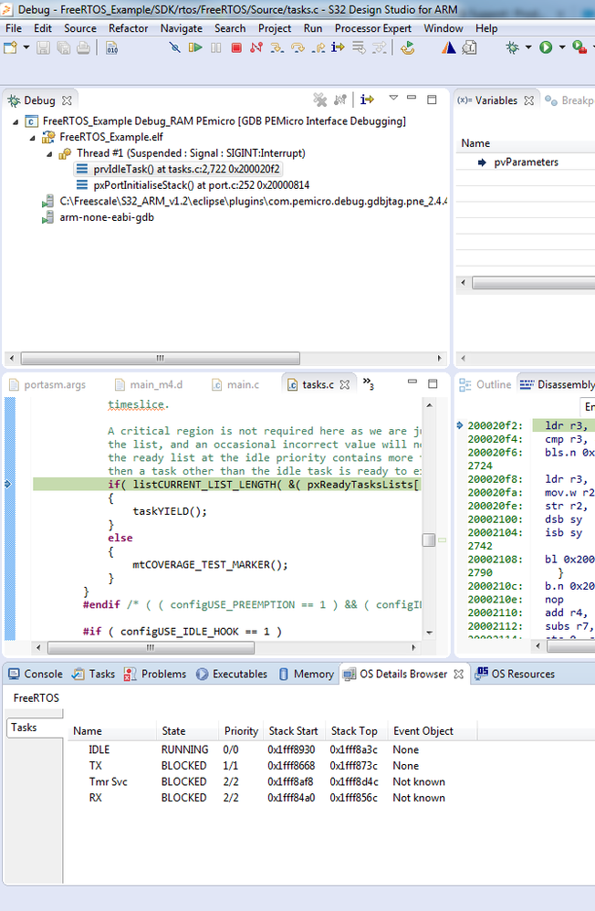Click the Print toolbar icon
The image size is (595, 911).
pos(84,47)
